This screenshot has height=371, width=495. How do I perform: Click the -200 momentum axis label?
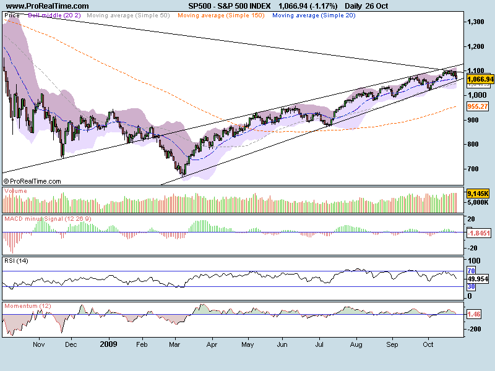475,329
